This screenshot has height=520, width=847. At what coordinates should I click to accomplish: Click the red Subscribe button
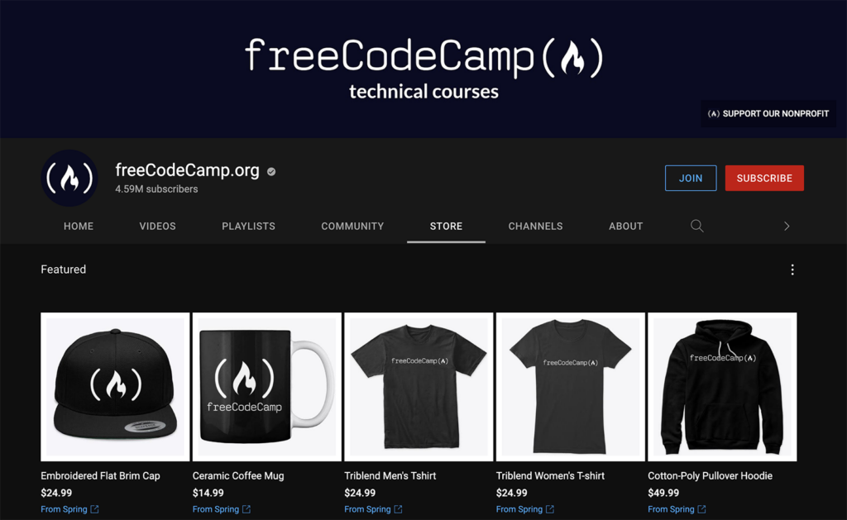pos(764,179)
